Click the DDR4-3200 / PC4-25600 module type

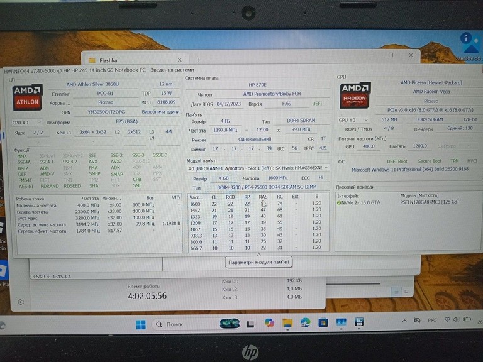tap(267, 187)
